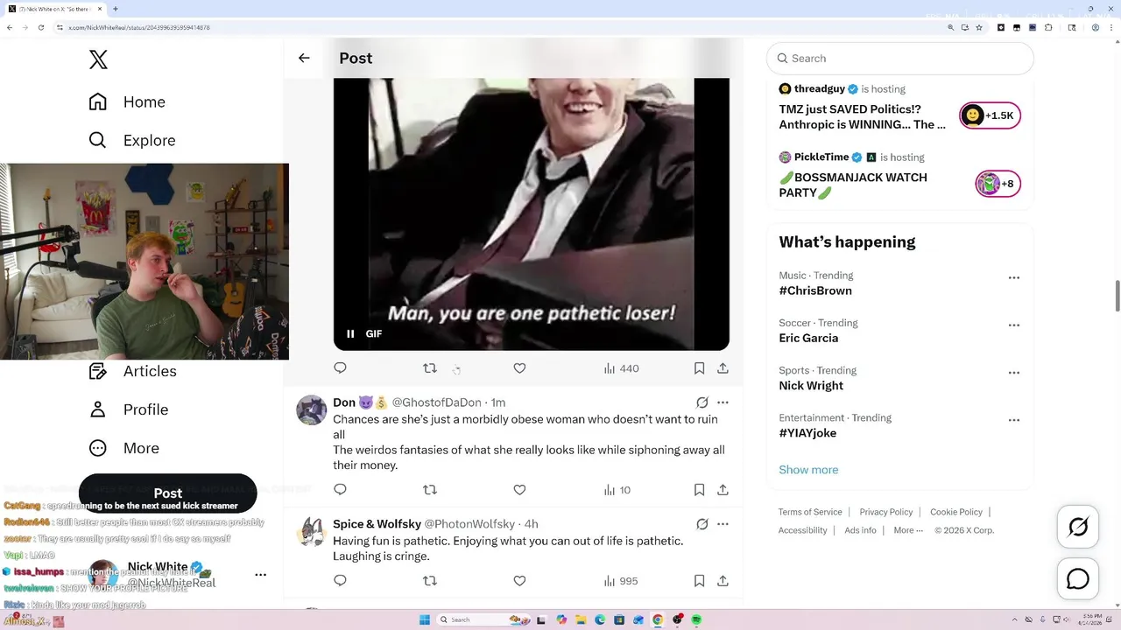
Task: Expand the footer More menu
Action: click(x=908, y=530)
